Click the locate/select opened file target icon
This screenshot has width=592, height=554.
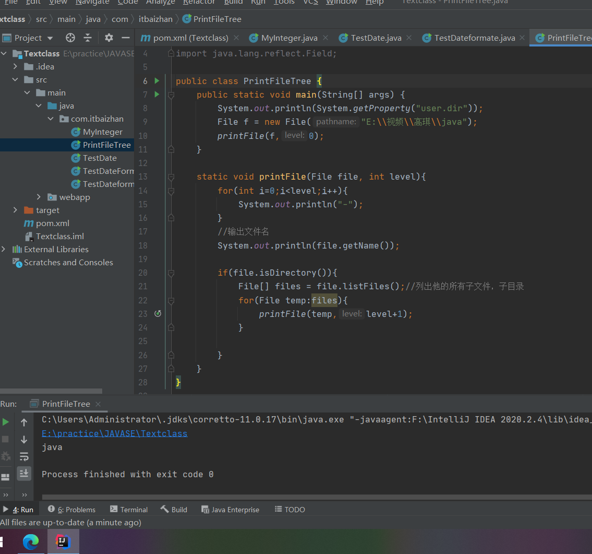[x=70, y=38]
